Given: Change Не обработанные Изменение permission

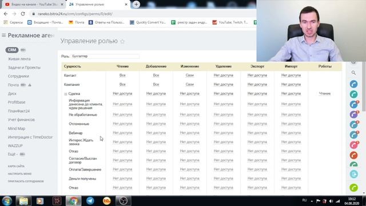Looking at the screenshot, I should [189, 114].
